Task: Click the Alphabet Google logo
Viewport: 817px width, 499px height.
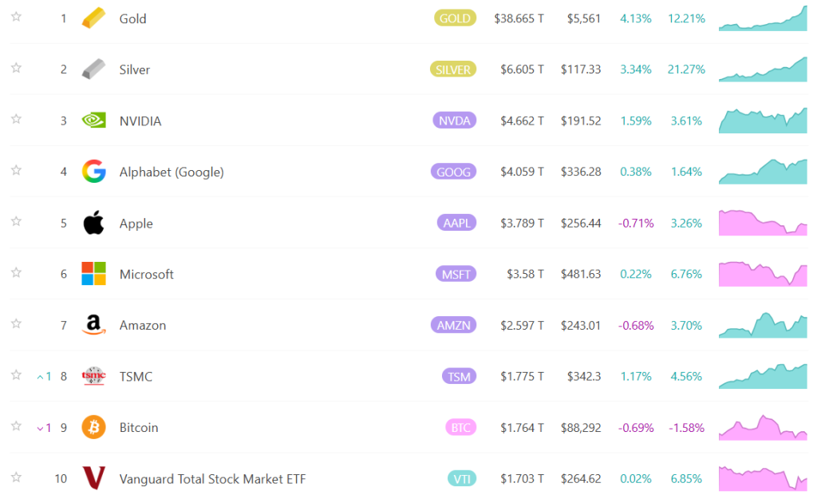Action: [x=93, y=172]
